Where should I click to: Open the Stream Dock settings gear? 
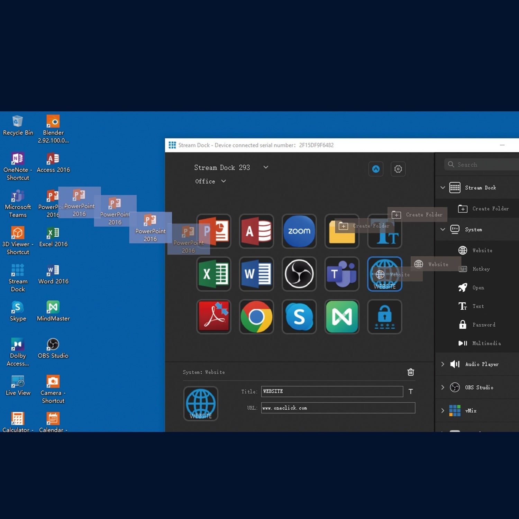click(398, 169)
